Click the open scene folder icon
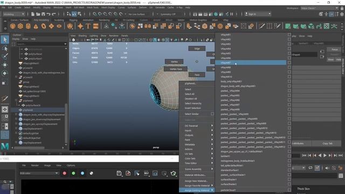 click(38, 14)
